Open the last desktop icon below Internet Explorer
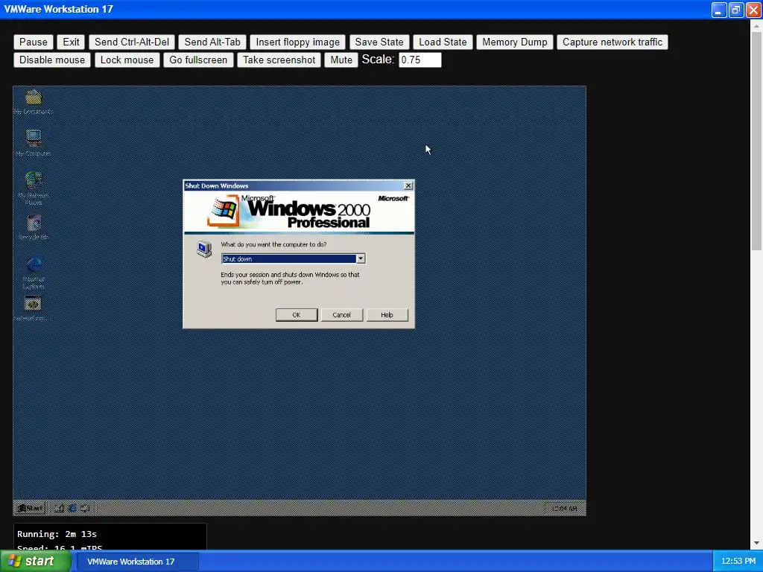The width and height of the screenshot is (763, 572). 33,308
